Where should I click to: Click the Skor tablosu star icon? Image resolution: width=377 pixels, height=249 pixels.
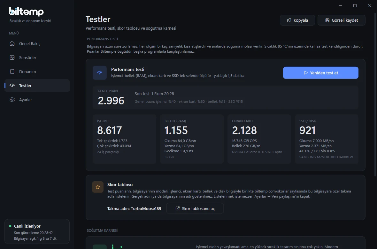[98, 187]
